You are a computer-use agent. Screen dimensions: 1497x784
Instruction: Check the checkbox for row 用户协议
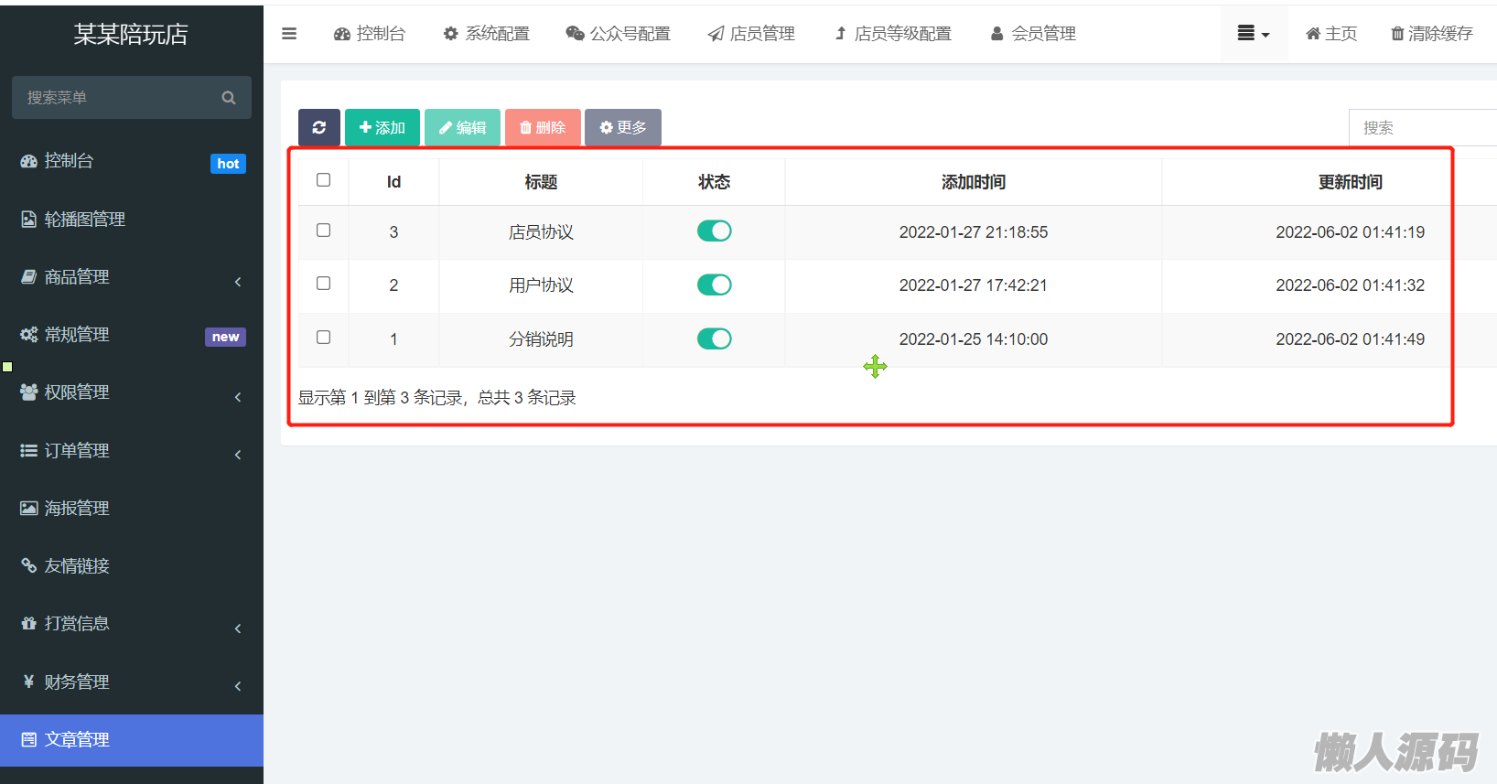pos(323,284)
